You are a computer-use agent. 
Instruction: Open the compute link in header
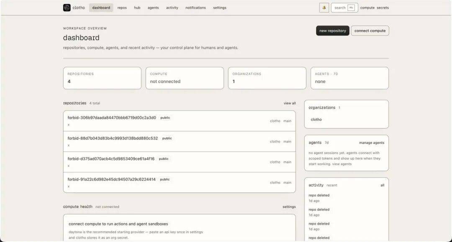click(x=367, y=8)
